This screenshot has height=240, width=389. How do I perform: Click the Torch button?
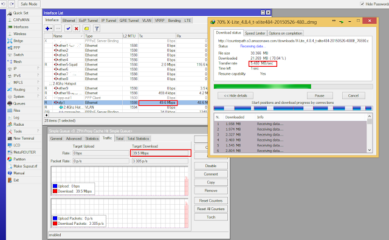coord(211,217)
